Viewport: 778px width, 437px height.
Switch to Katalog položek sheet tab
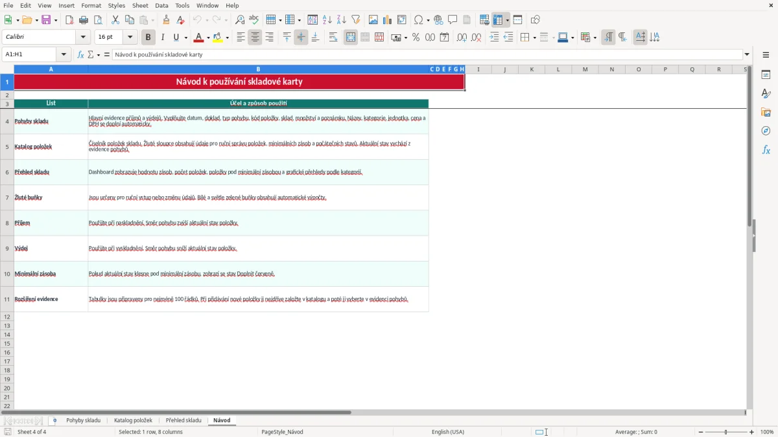click(x=133, y=421)
